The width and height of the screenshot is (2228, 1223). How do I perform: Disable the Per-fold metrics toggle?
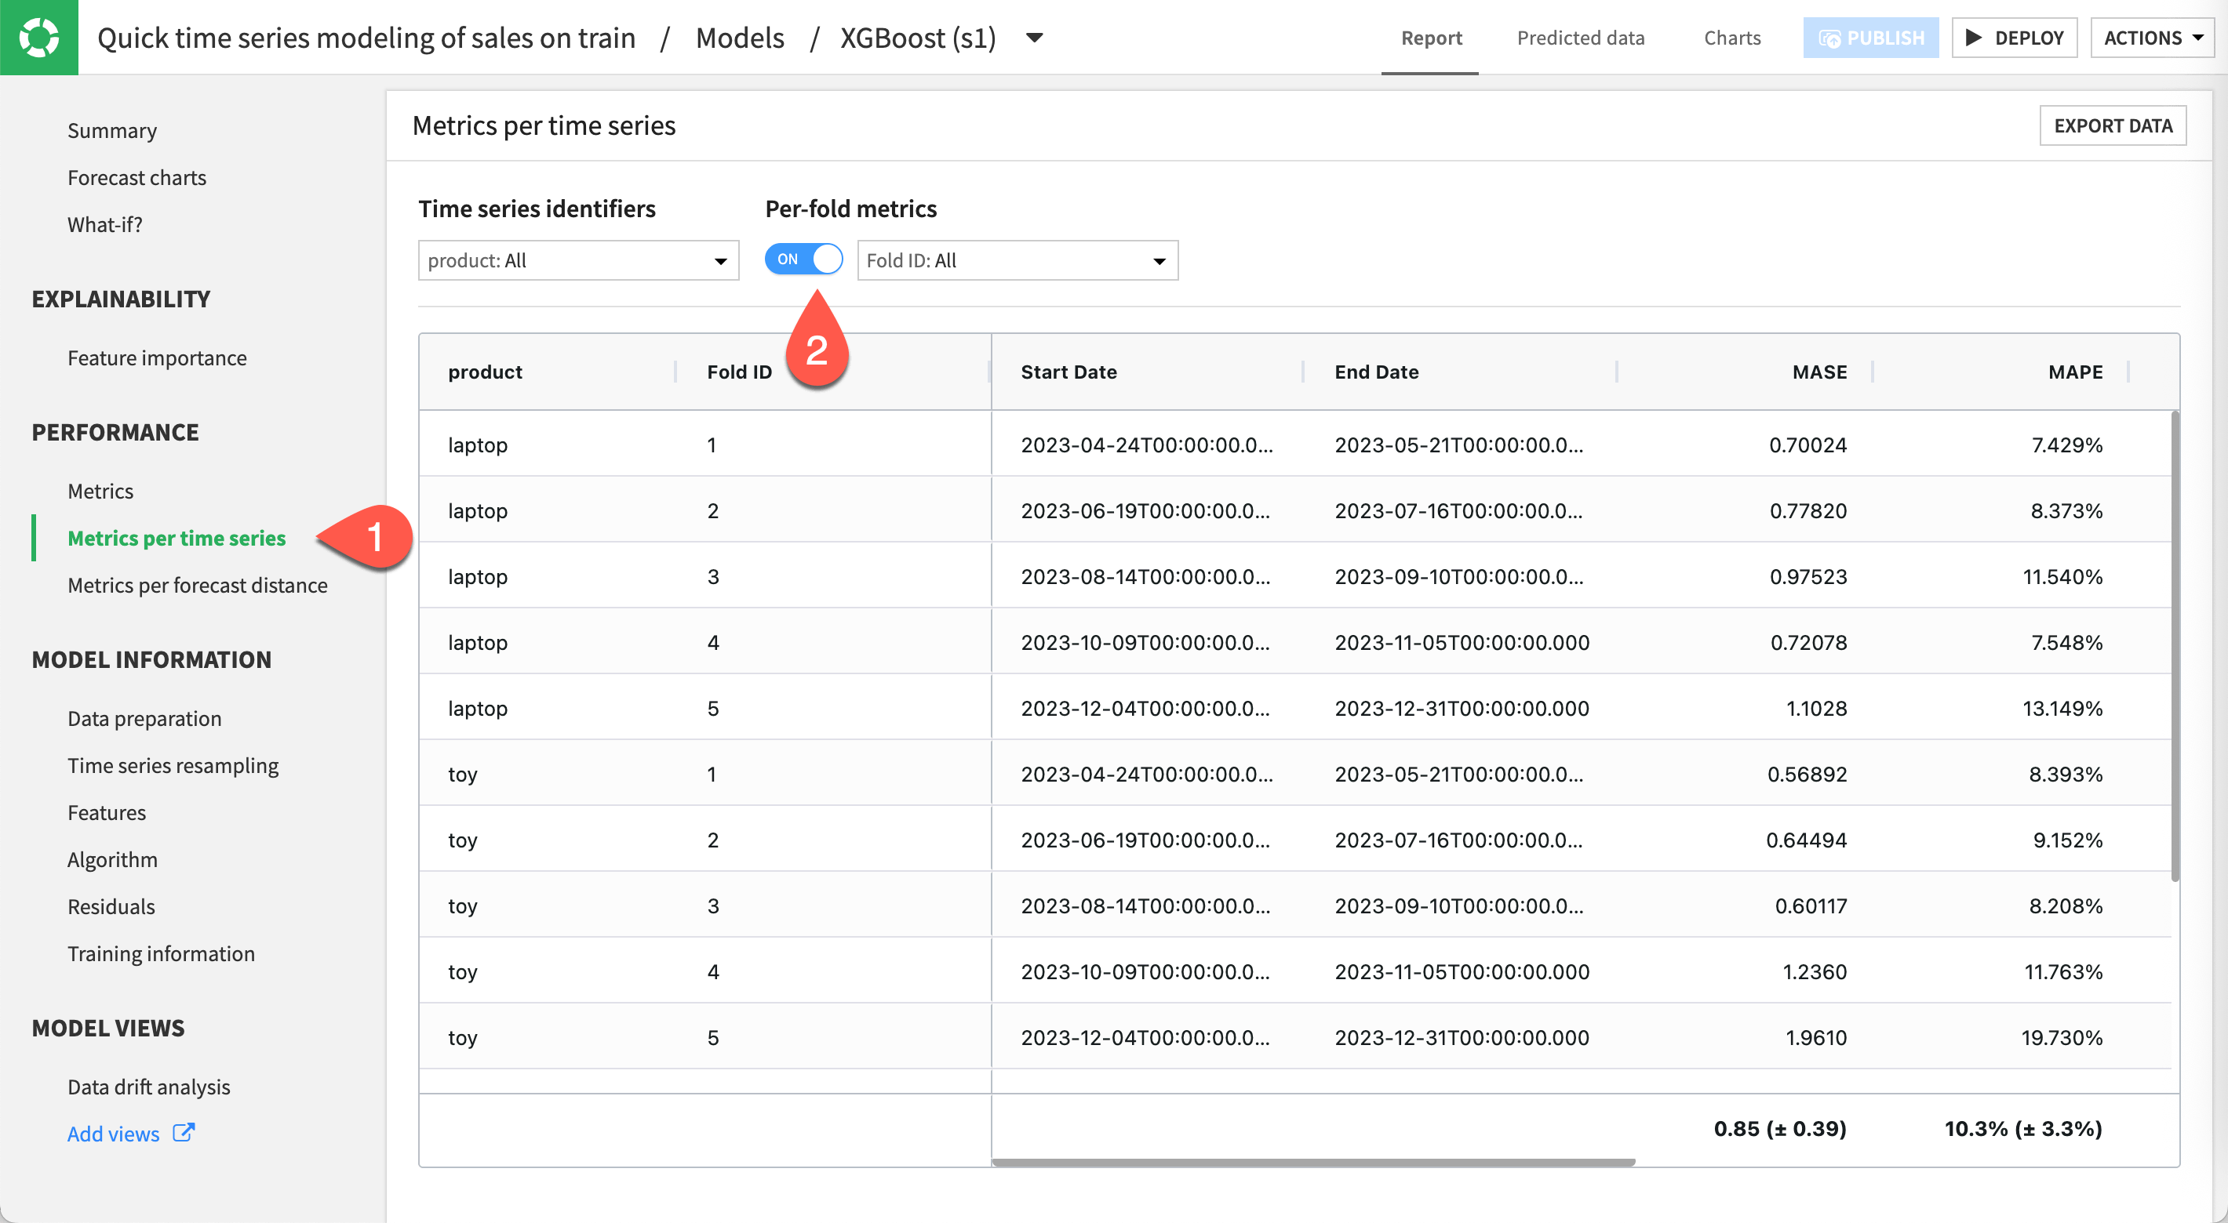[x=803, y=259]
